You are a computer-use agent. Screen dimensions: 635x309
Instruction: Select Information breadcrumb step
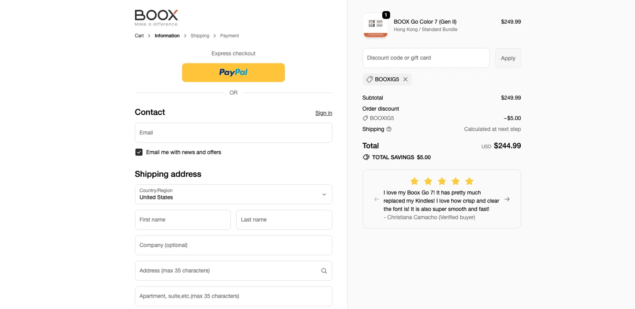[167, 36]
